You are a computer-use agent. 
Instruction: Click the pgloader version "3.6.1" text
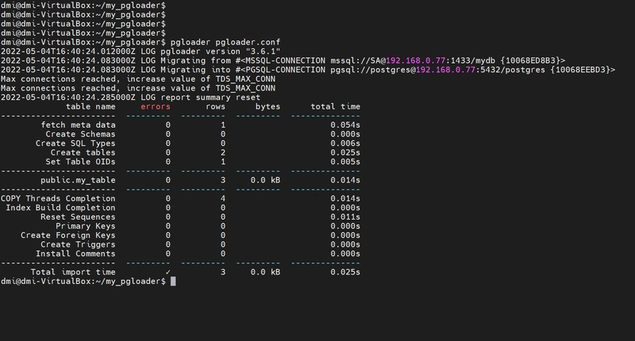point(221,52)
